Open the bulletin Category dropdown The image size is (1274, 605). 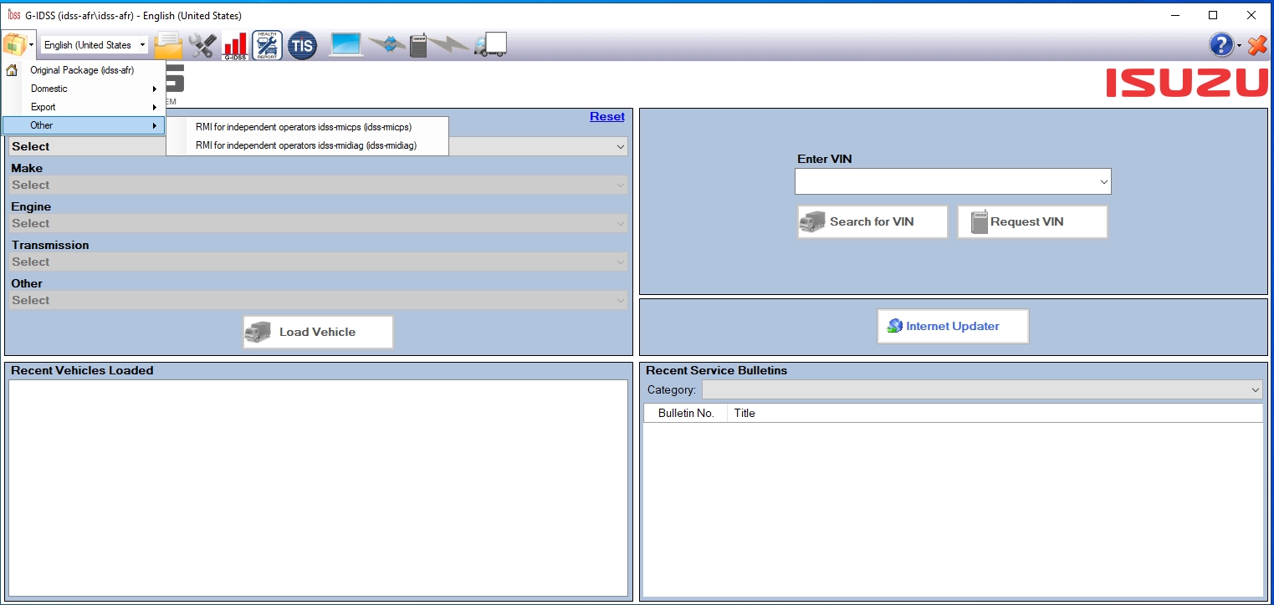click(x=982, y=390)
